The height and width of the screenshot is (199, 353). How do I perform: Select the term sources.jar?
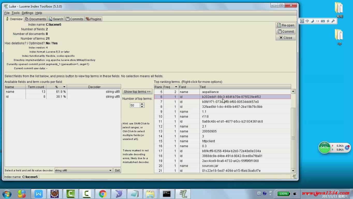223,166
